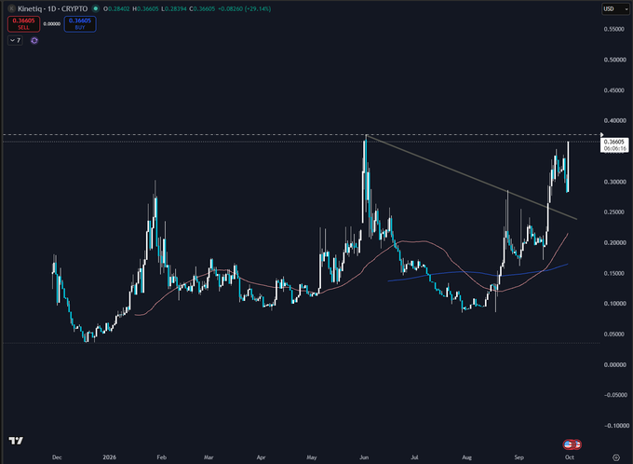Click the Aug label on time axis
Viewport: 633px width, 464px height.
pyautogui.click(x=466, y=457)
